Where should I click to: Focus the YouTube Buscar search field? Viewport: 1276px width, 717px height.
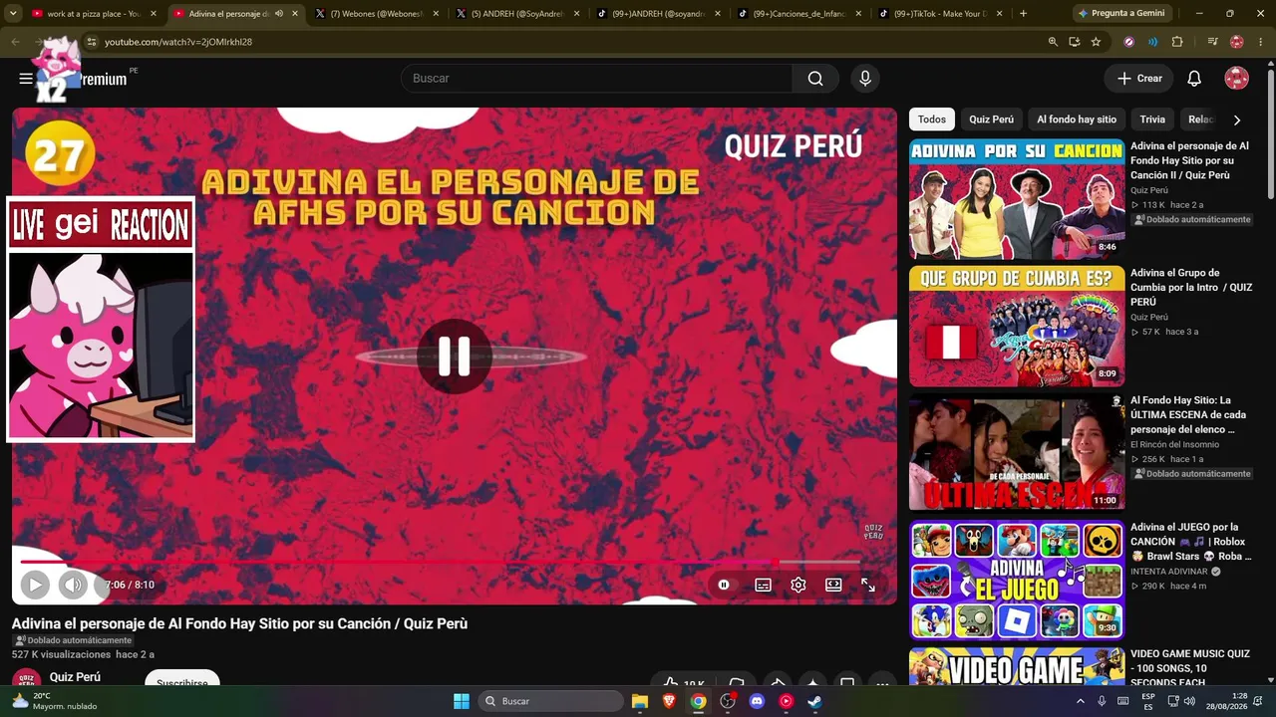(596, 79)
